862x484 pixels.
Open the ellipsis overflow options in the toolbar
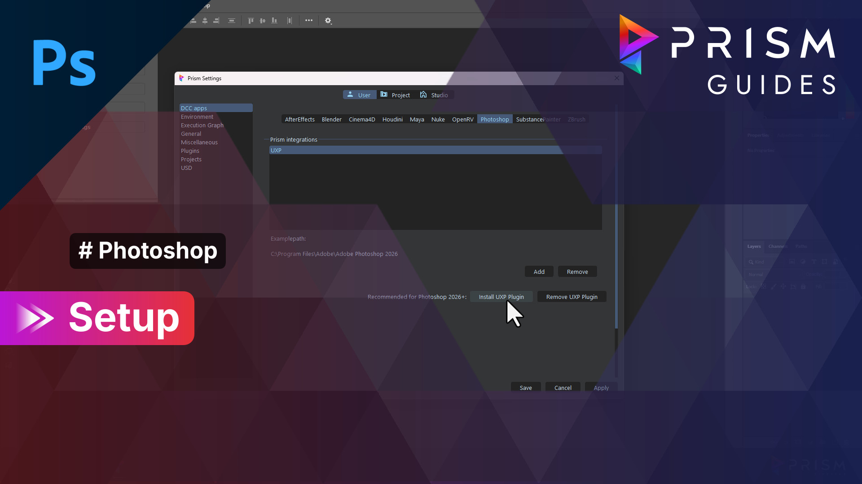click(x=309, y=21)
